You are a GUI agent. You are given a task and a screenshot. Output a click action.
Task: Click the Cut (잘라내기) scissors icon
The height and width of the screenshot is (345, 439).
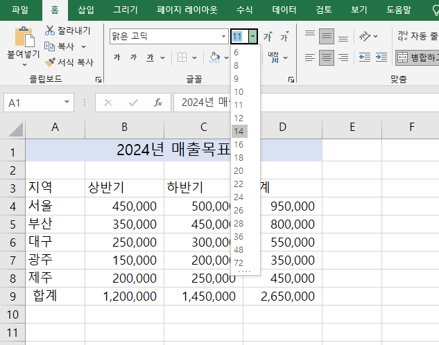pyautogui.click(x=49, y=30)
